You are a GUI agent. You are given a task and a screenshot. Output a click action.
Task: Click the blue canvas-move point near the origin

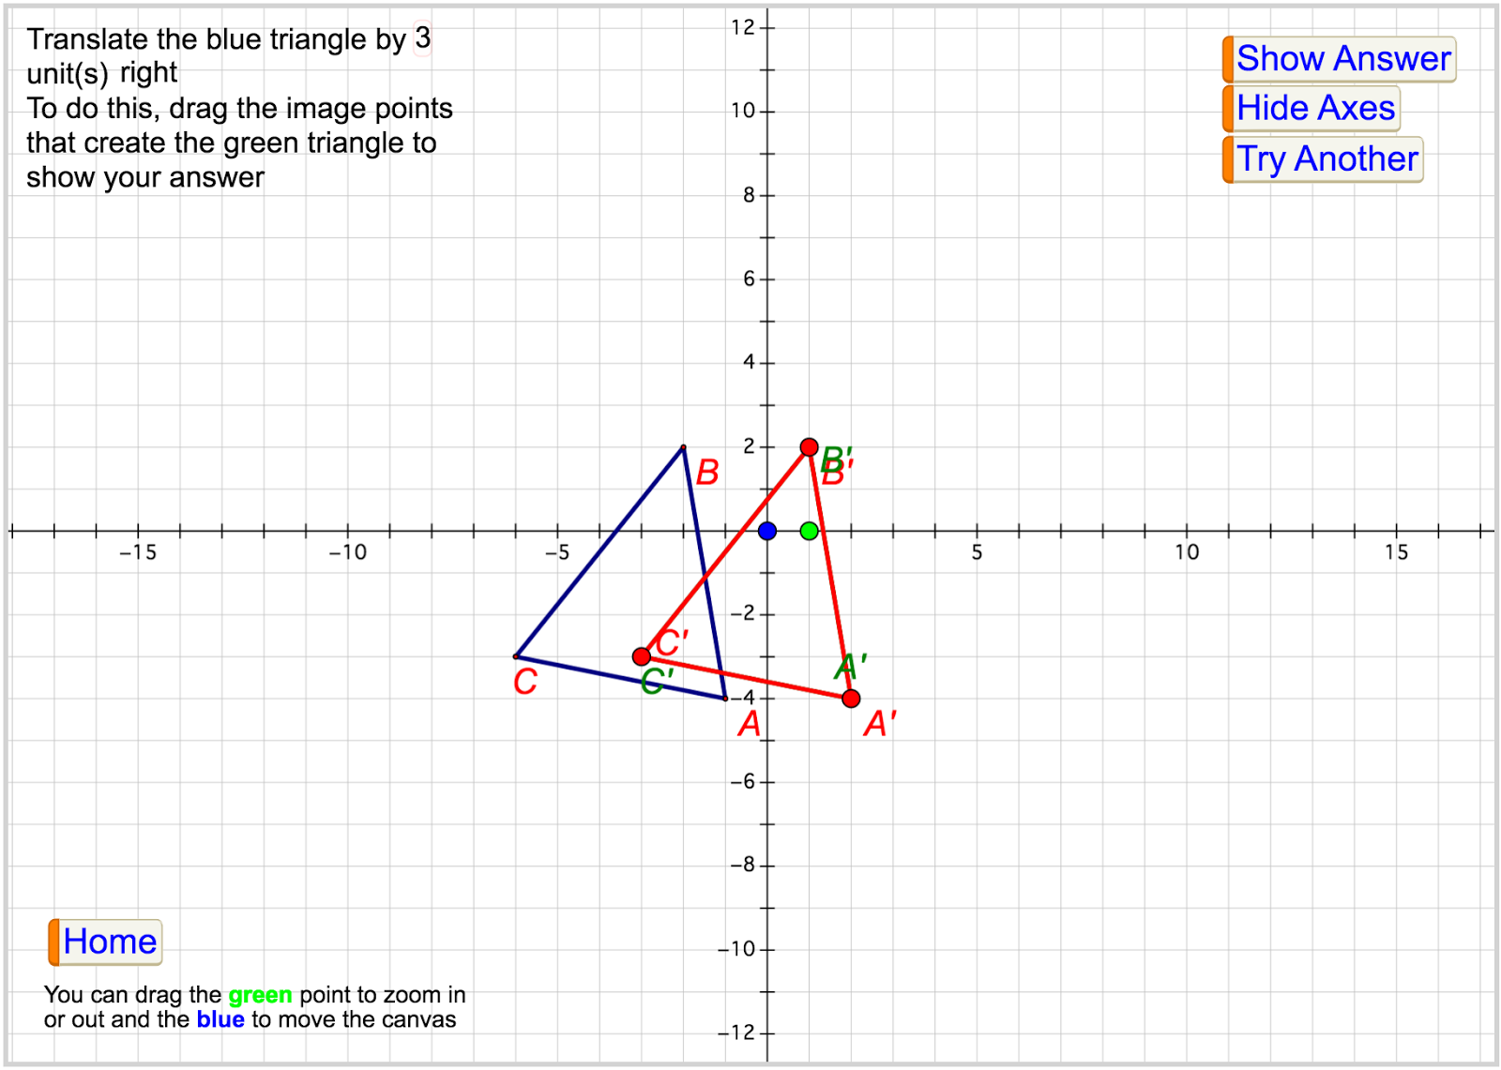[x=767, y=530]
